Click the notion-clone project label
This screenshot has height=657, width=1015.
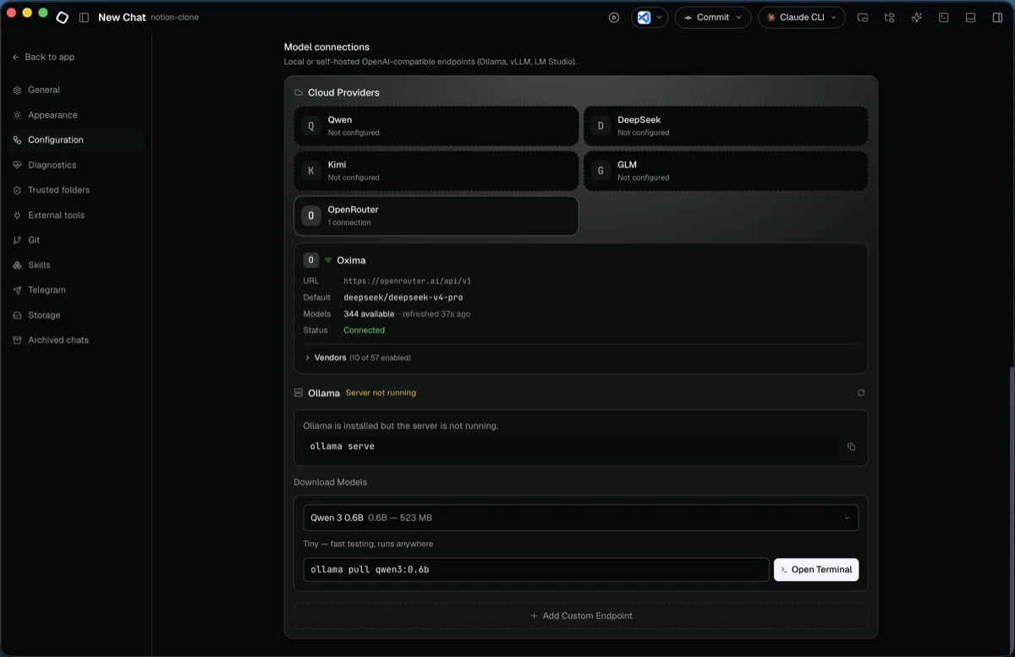175,17
